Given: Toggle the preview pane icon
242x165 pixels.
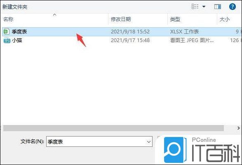Looking at the screenshot, I should click(x=218, y=7).
